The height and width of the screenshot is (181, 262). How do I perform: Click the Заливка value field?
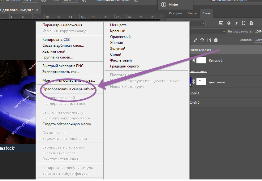258,40
